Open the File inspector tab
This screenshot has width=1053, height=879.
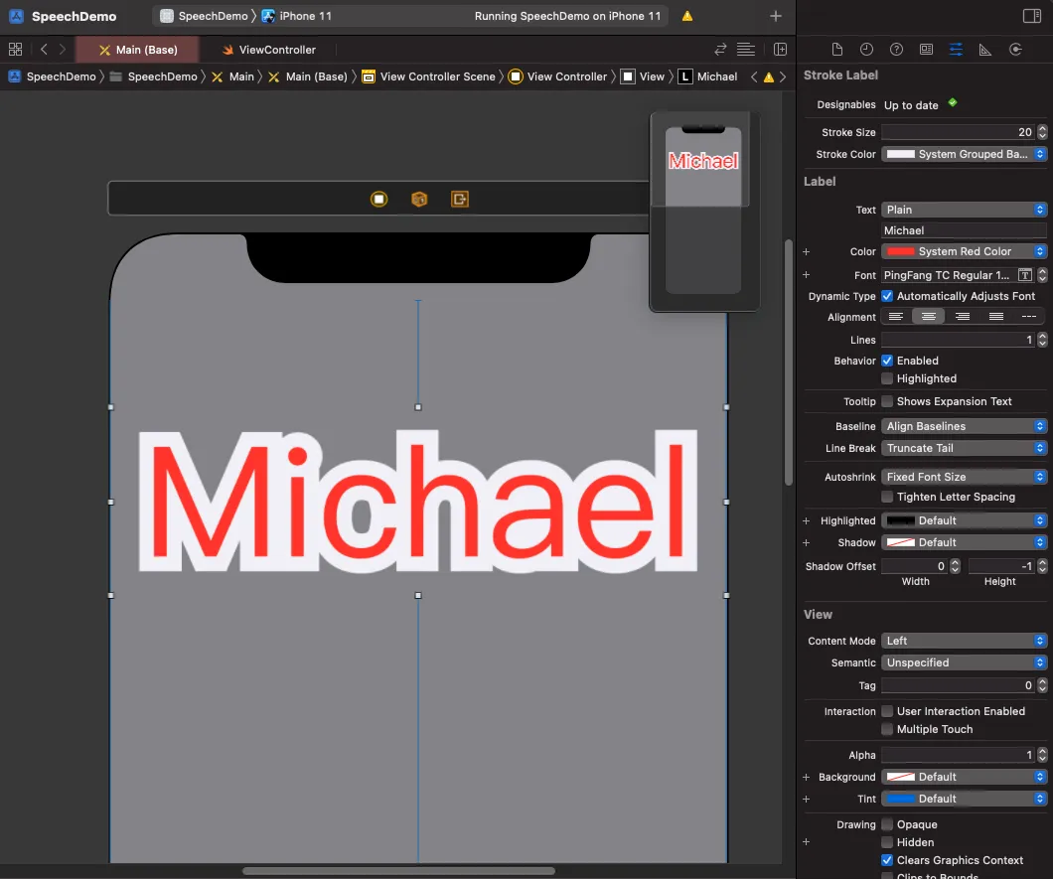(836, 50)
